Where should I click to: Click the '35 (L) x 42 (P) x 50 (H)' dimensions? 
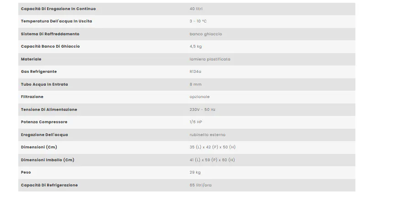pyautogui.click(x=212, y=147)
